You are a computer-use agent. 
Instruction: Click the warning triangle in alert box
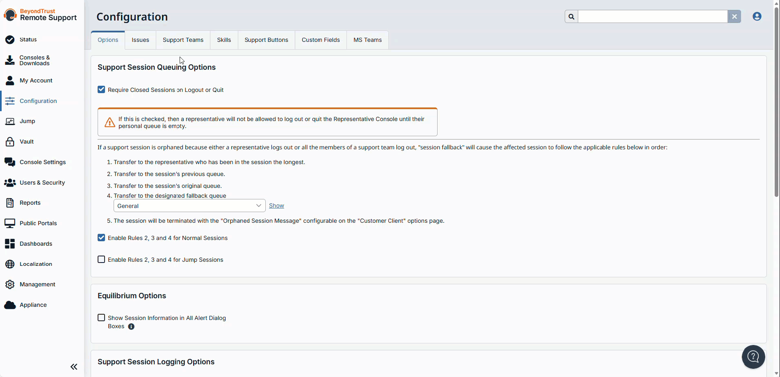click(x=110, y=122)
